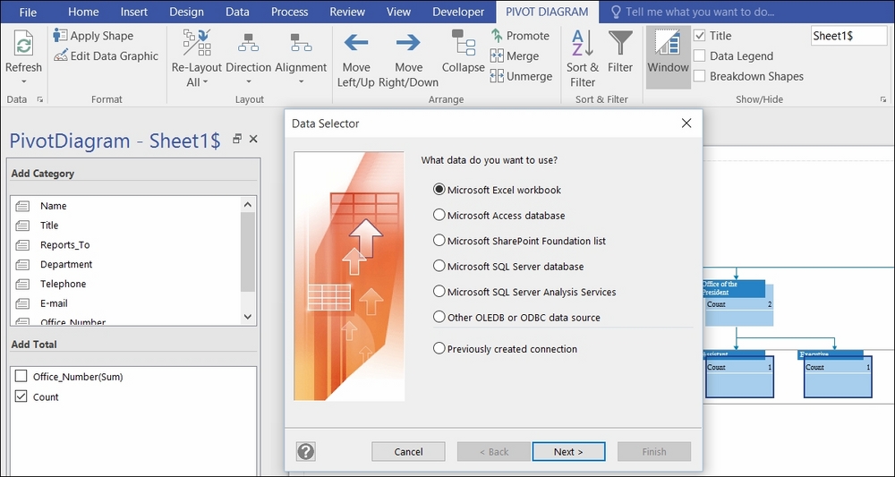895x477 pixels.
Task: Click the Sort & Filter icon
Action: pos(583,43)
